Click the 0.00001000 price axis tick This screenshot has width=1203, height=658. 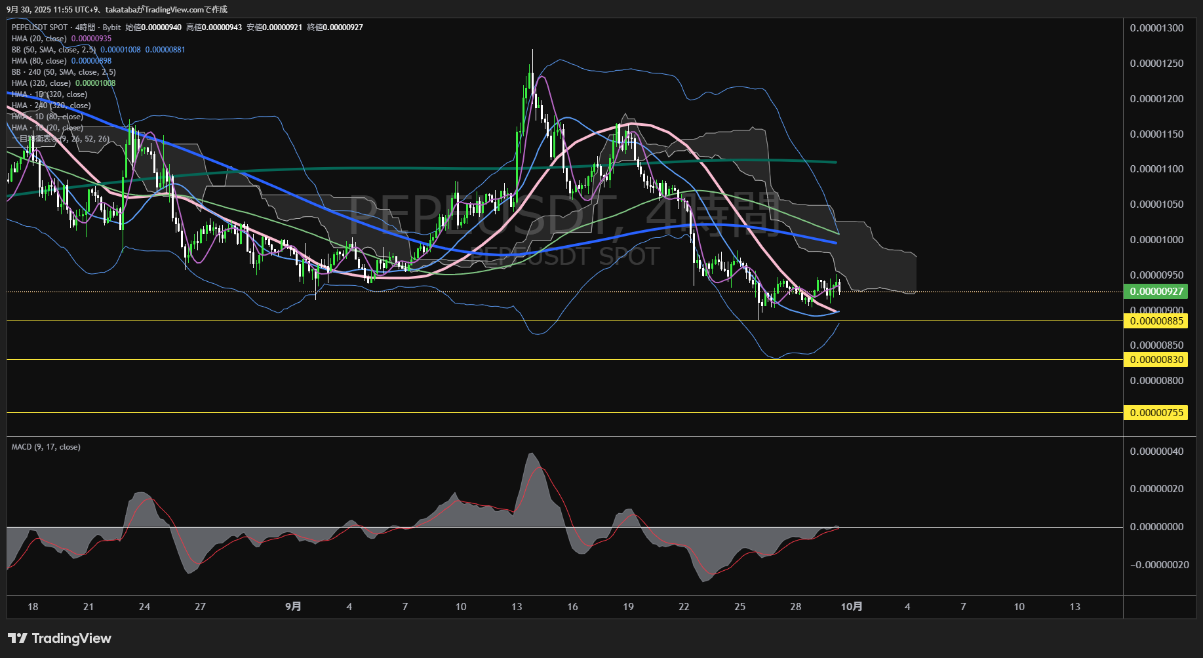coord(1156,240)
